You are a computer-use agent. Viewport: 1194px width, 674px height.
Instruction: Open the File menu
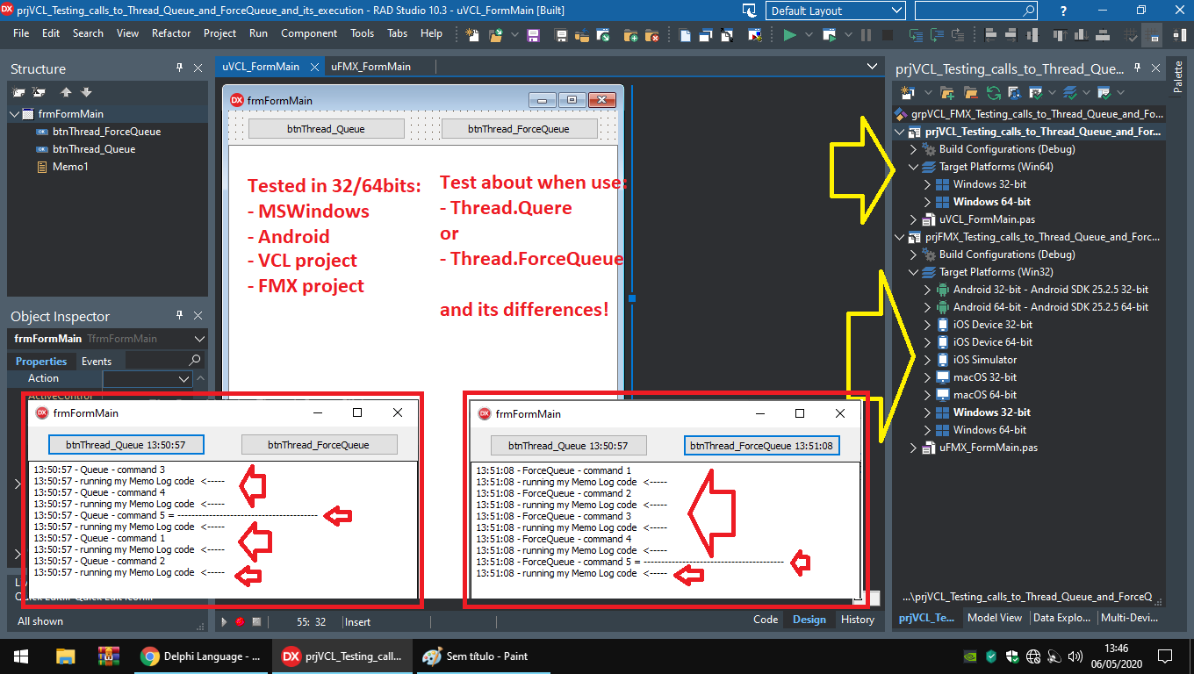pos(21,33)
